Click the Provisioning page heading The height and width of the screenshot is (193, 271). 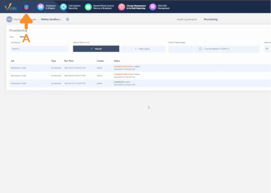18,30
